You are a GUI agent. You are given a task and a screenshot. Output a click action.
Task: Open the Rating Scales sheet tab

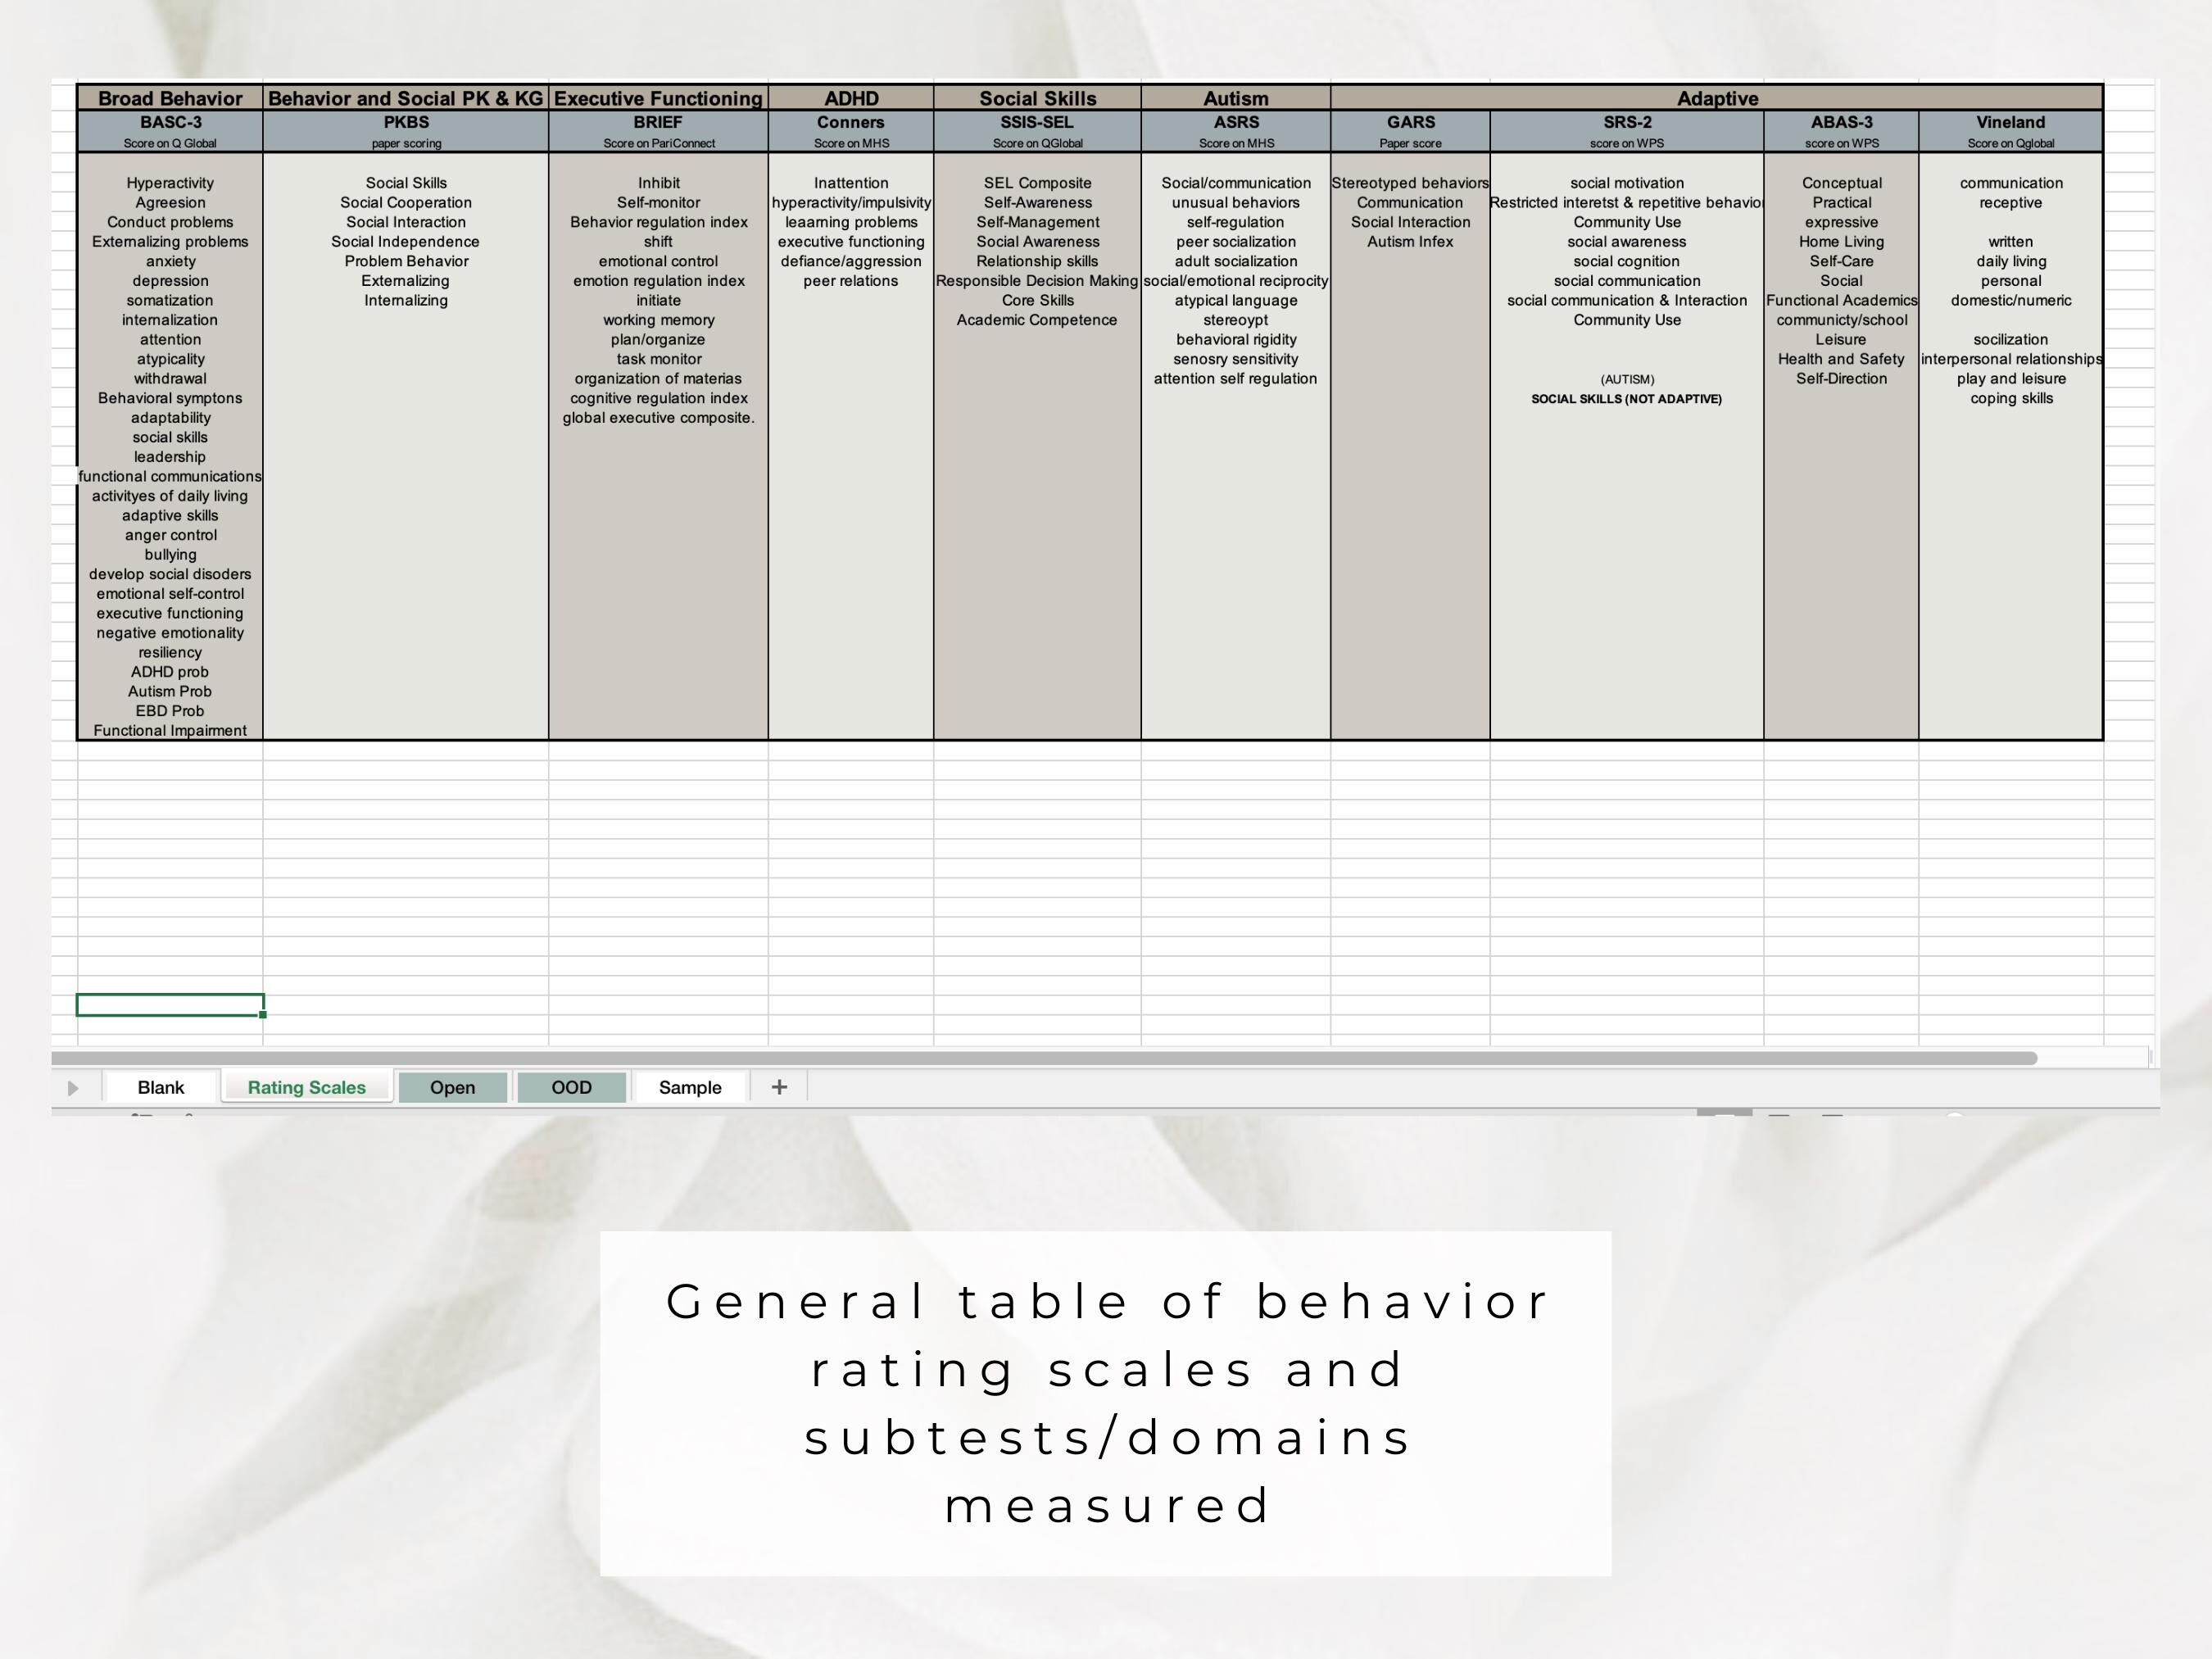(x=306, y=1087)
